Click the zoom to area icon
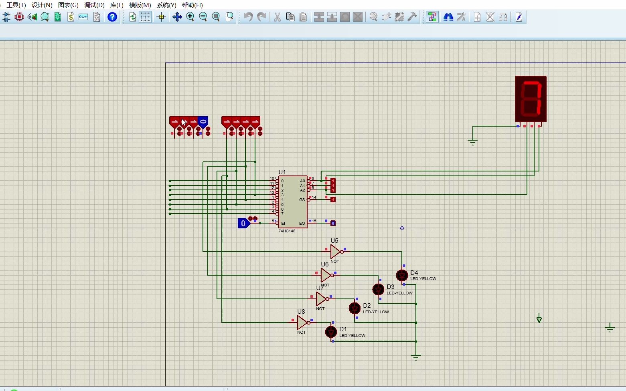Viewport: 626px width, 391px height. 229,17
